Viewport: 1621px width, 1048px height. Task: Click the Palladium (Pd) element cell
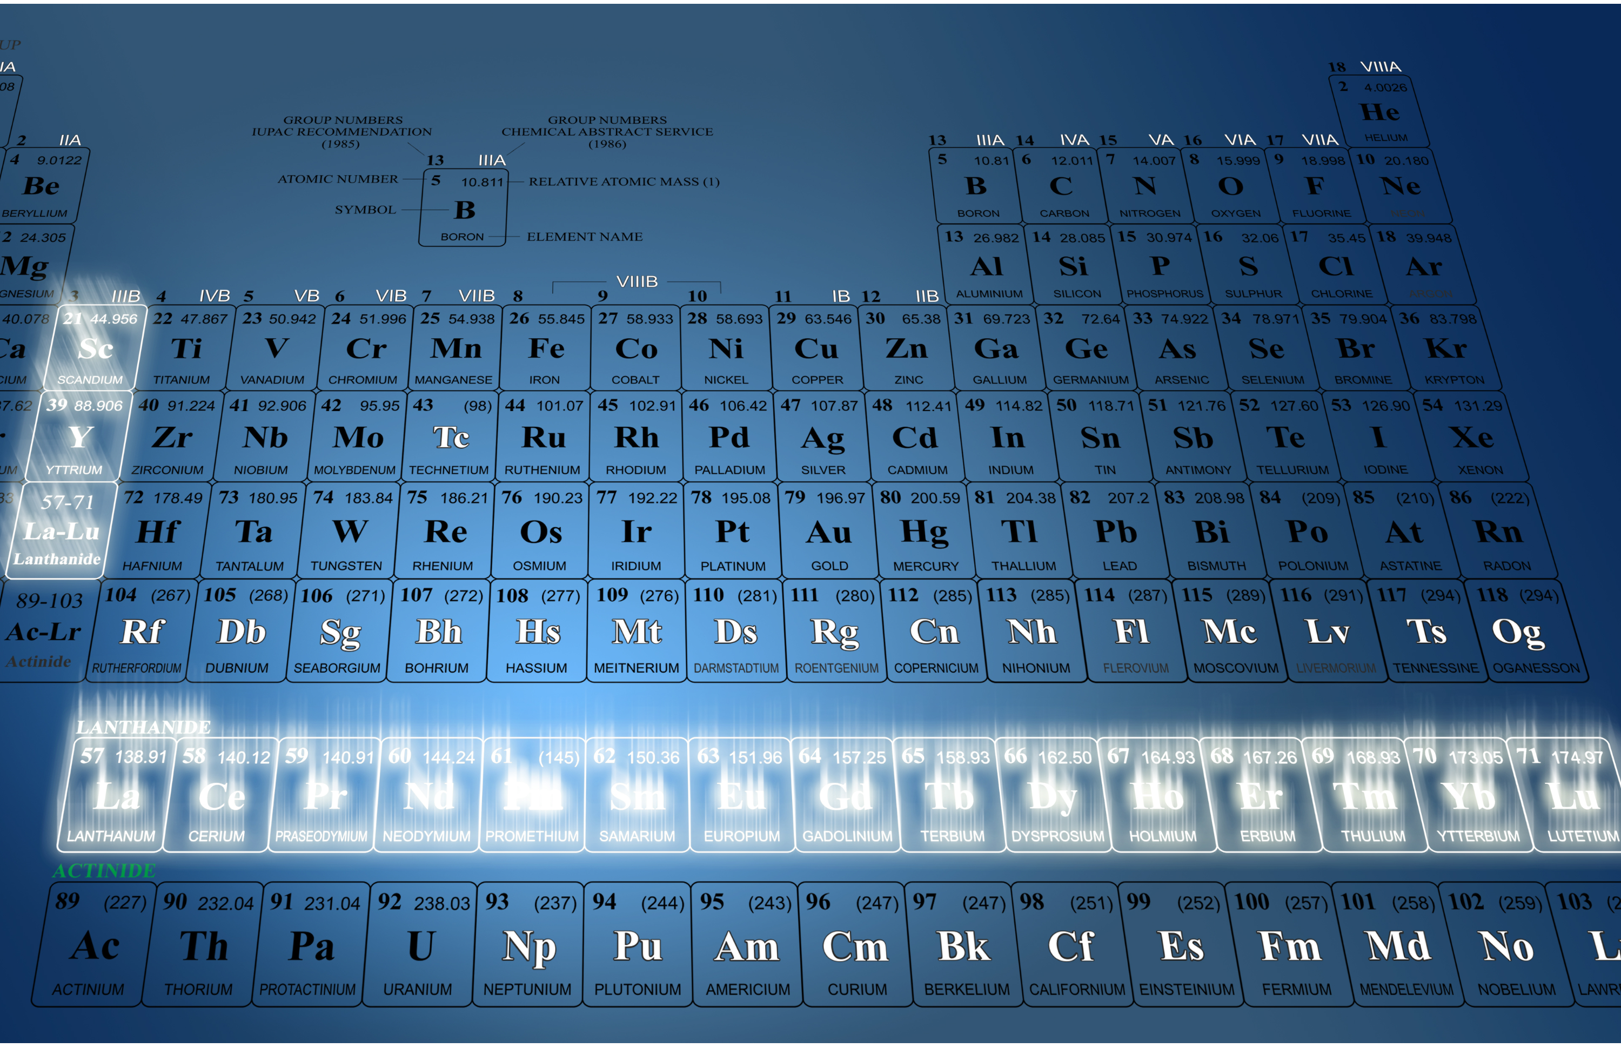coord(729,436)
